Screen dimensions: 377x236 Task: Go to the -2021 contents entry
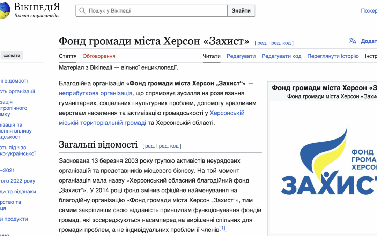(x=7, y=170)
